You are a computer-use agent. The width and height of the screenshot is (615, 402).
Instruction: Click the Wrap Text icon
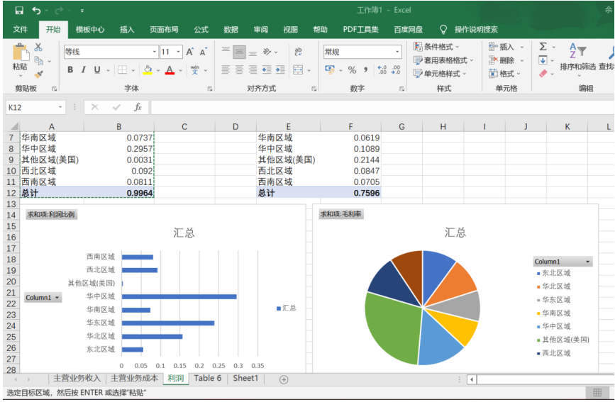298,52
